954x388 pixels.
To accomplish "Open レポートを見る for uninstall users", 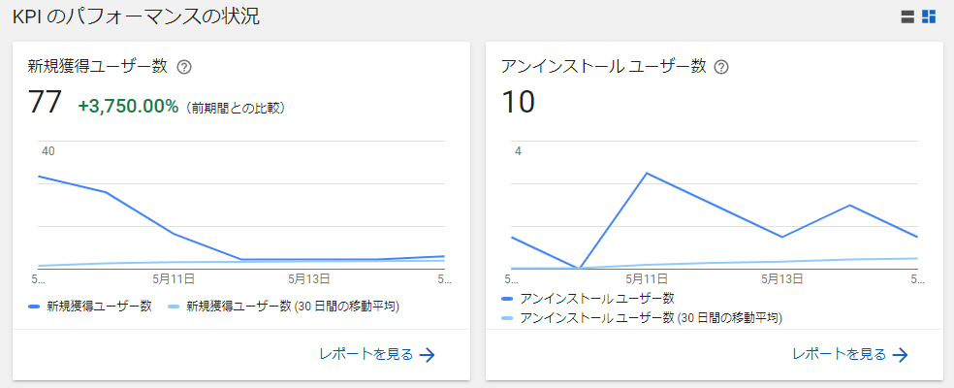I will [x=840, y=354].
